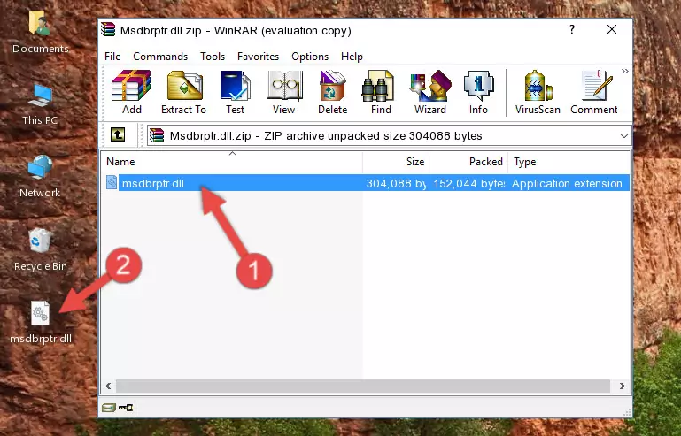The width and height of the screenshot is (681, 436).
Task: Sort list by Packed column
Action: tap(468, 161)
